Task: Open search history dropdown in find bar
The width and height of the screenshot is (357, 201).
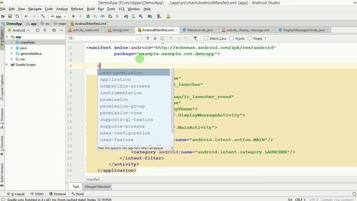Action: coord(71,39)
